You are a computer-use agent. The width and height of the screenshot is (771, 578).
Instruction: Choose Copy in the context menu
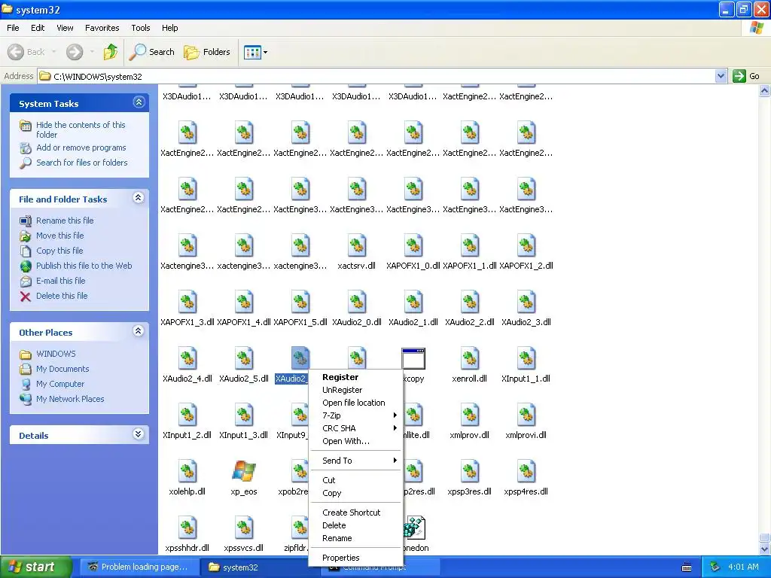coord(355,493)
